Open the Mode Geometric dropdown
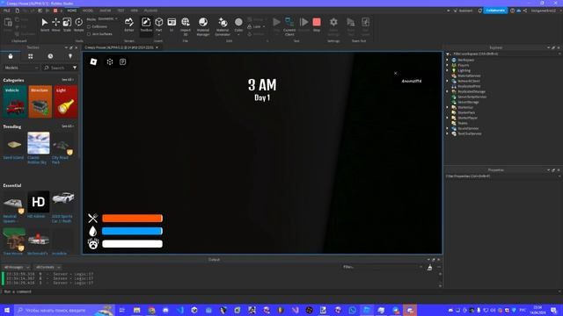Screen dimensions: 563x316 point(106,18)
